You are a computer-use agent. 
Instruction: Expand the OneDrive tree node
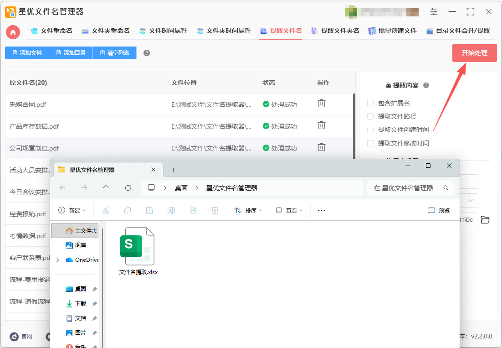(x=58, y=260)
